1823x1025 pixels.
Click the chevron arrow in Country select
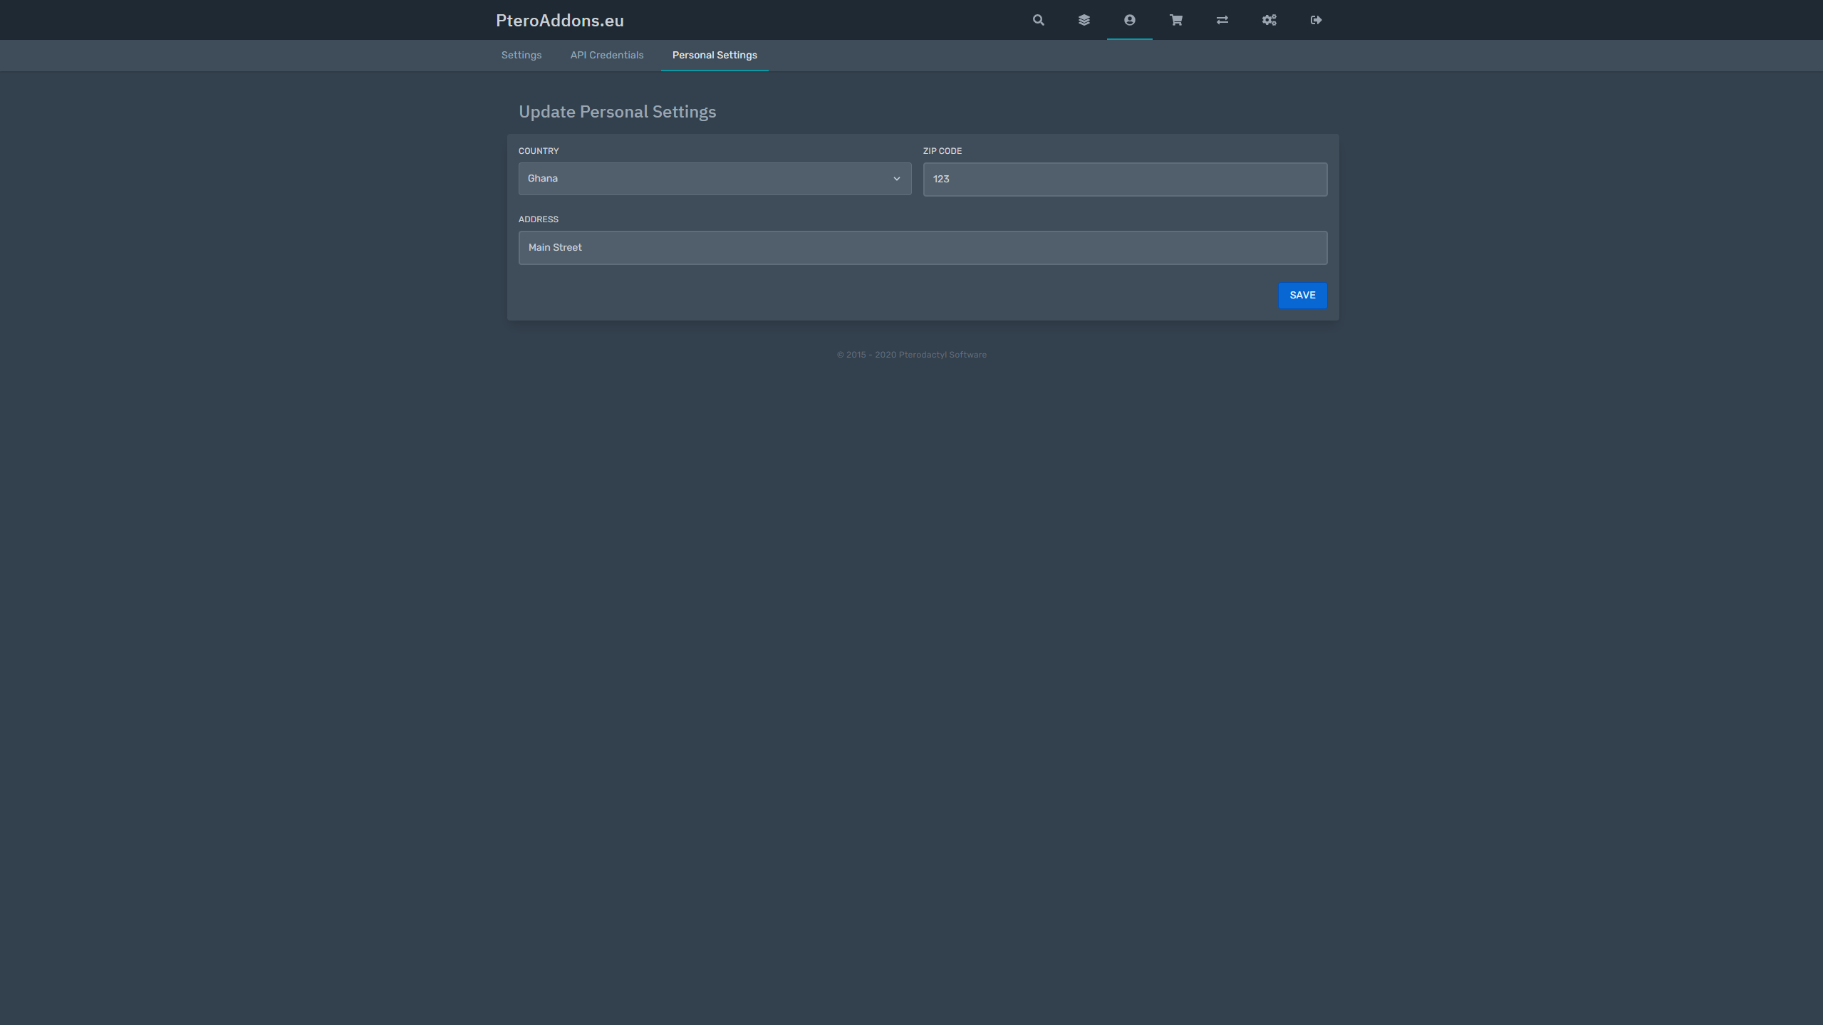coord(896,179)
